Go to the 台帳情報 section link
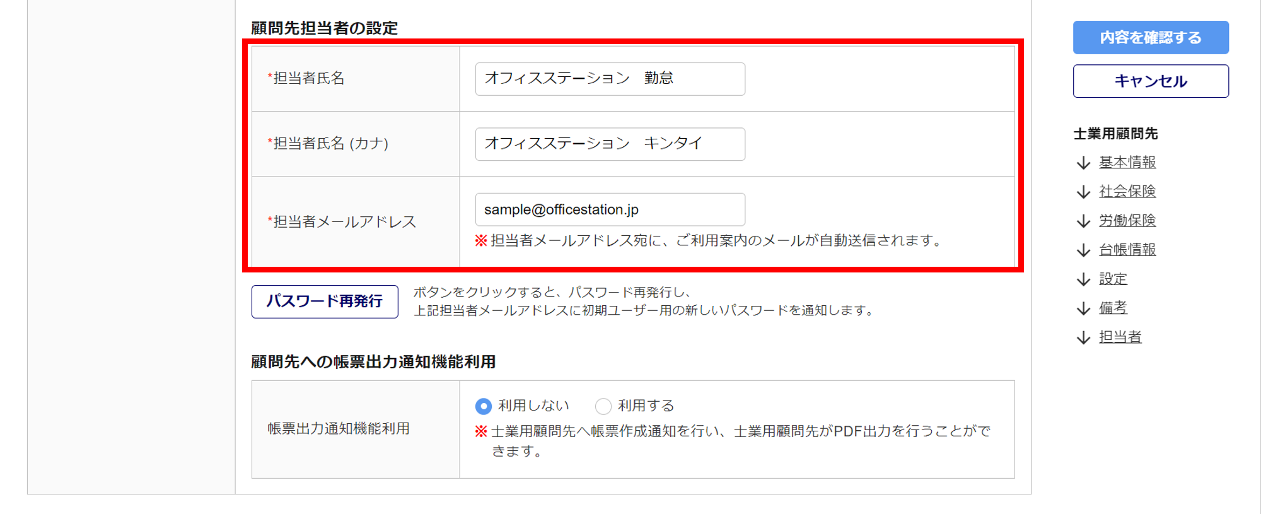 pyautogui.click(x=1127, y=250)
